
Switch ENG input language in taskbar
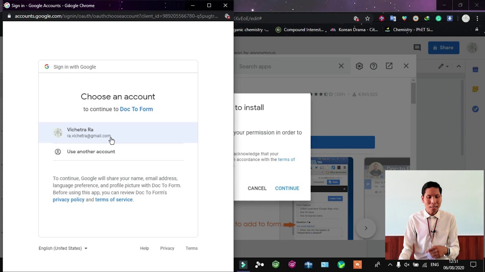tap(435, 265)
